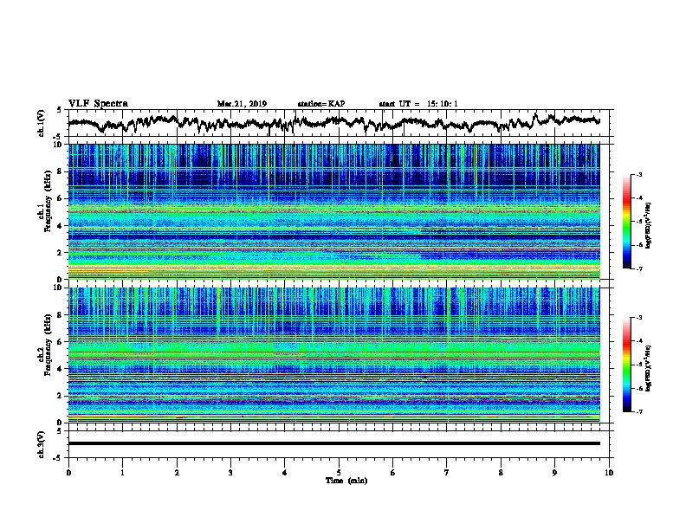Click the Time axis tick label 0
The image size is (686, 530).
pyautogui.click(x=68, y=473)
